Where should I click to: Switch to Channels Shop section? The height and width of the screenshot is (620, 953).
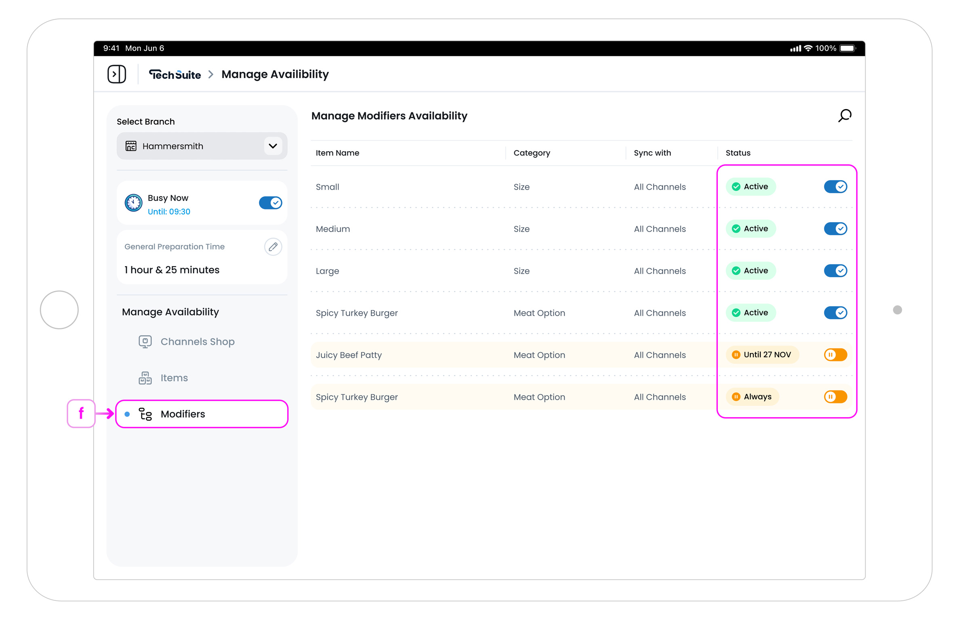point(197,341)
